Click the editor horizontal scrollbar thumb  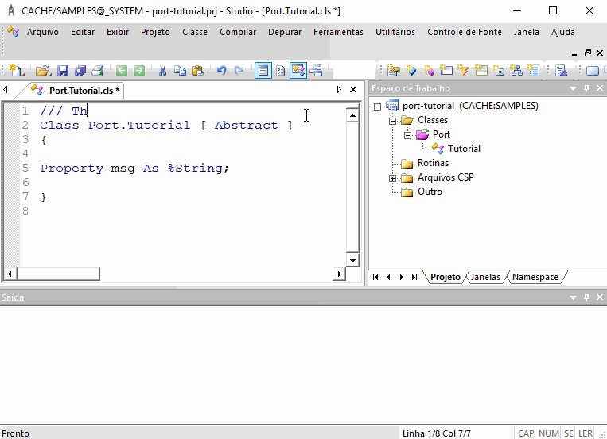(58, 274)
